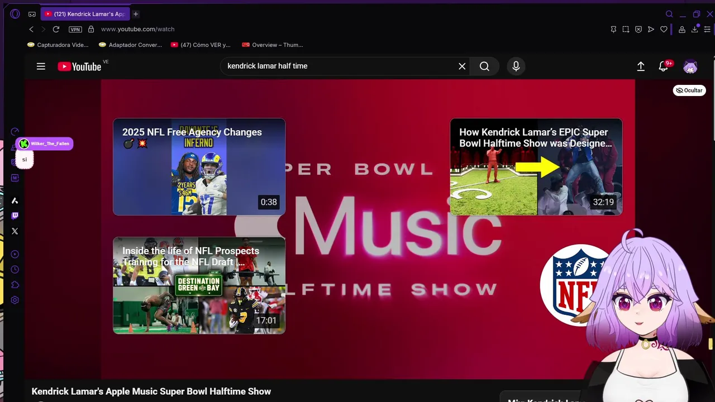Submit search with magnifying glass button

[484, 66]
